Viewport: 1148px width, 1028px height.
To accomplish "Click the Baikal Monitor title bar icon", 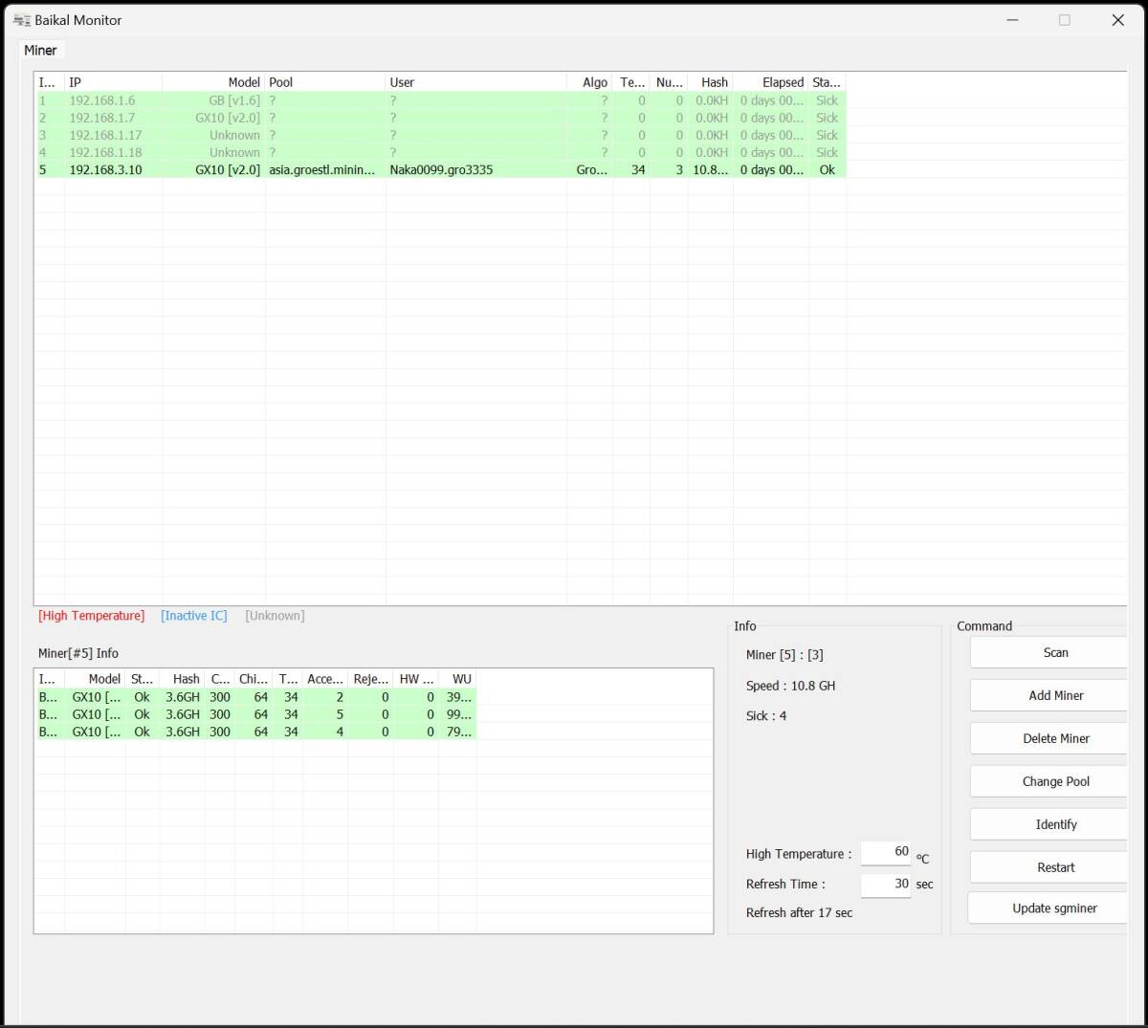I will coord(21,20).
